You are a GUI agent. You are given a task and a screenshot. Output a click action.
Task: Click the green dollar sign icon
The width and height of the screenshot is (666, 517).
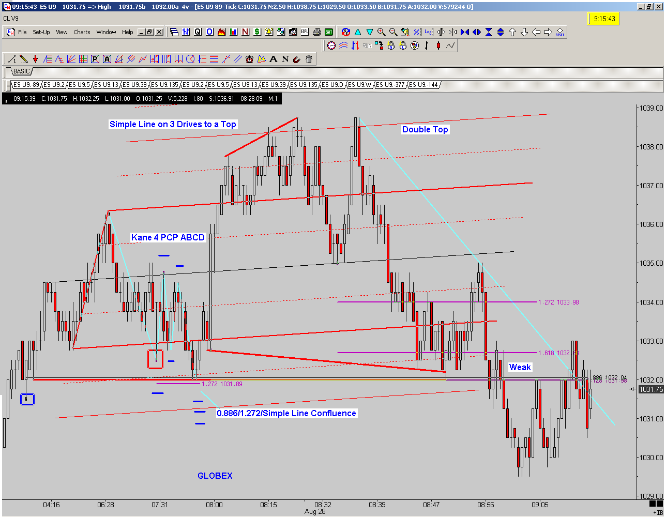[x=257, y=32]
